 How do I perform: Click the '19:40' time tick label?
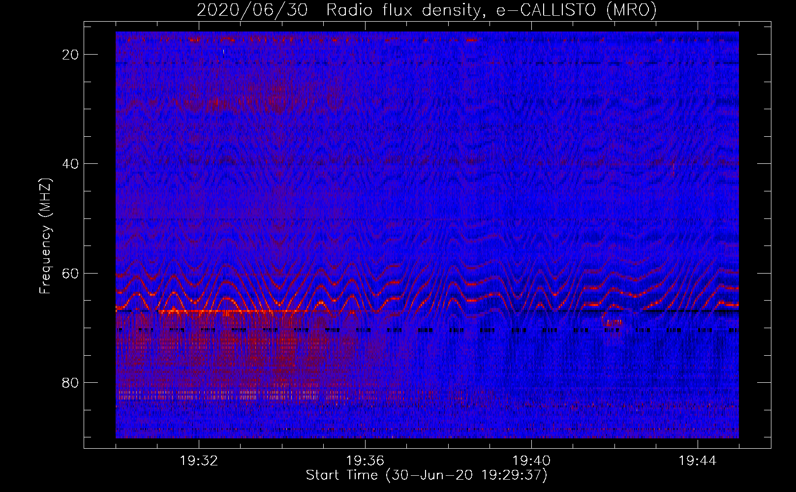coord(531,461)
